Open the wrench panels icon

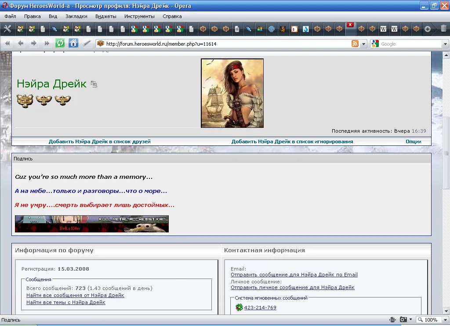pos(7,29)
